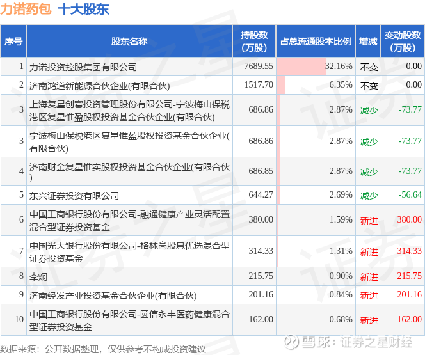This screenshot has width=425, height=355.
Task: Click holding value 1517.70
Action: (259, 84)
